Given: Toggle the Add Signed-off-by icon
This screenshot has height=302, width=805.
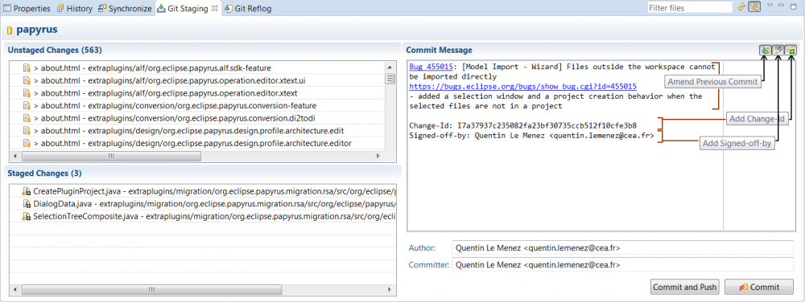Looking at the screenshot, I should [778, 50].
